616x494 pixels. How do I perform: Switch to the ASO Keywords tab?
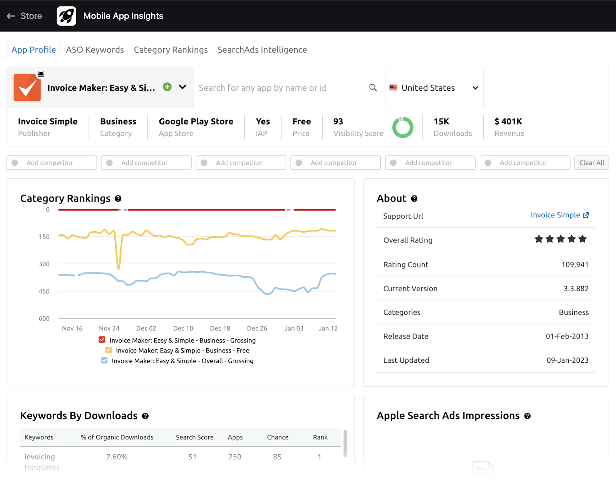pyautogui.click(x=94, y=49)
